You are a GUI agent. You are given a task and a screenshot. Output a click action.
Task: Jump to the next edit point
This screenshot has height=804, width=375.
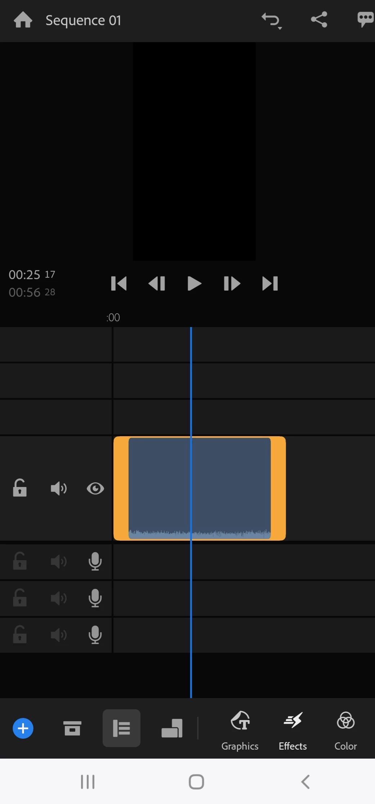coord(270,283)
